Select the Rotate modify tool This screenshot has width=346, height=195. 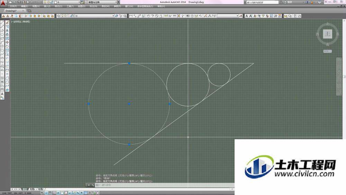pyautogui.click(x=7, y=46)
